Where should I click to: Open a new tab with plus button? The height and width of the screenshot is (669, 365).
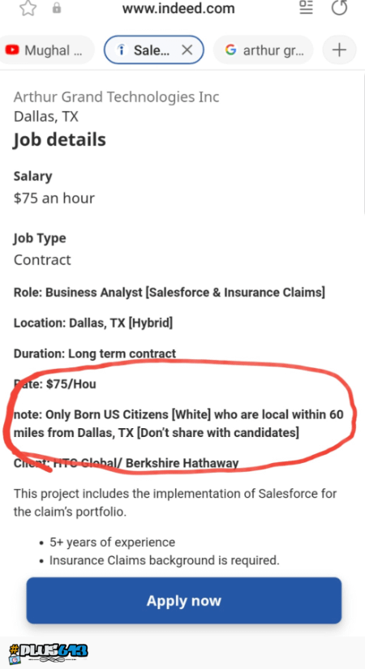click(x=339, y=50)
